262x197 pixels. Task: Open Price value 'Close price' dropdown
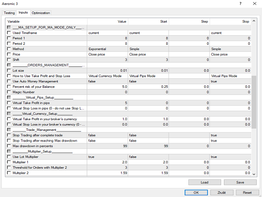107,54
